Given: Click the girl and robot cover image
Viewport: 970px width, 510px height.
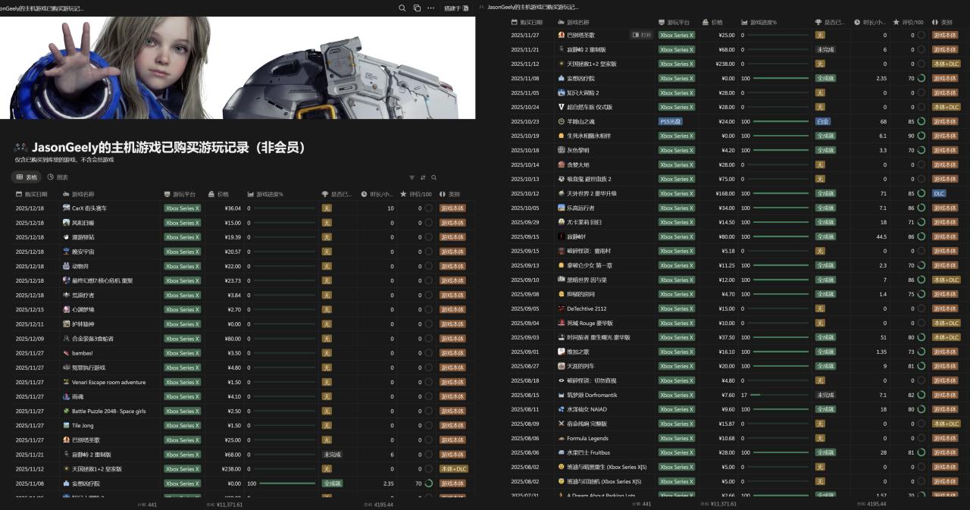Looking at the screenshot, I should click(237, 67).
